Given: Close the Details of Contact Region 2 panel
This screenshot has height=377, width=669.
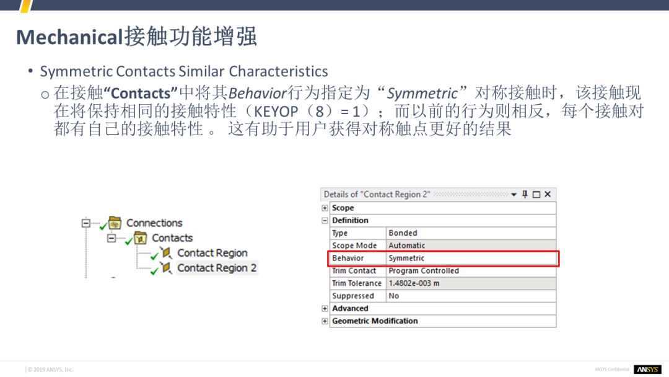Looking at the screenshot, I should click(547, 195).
